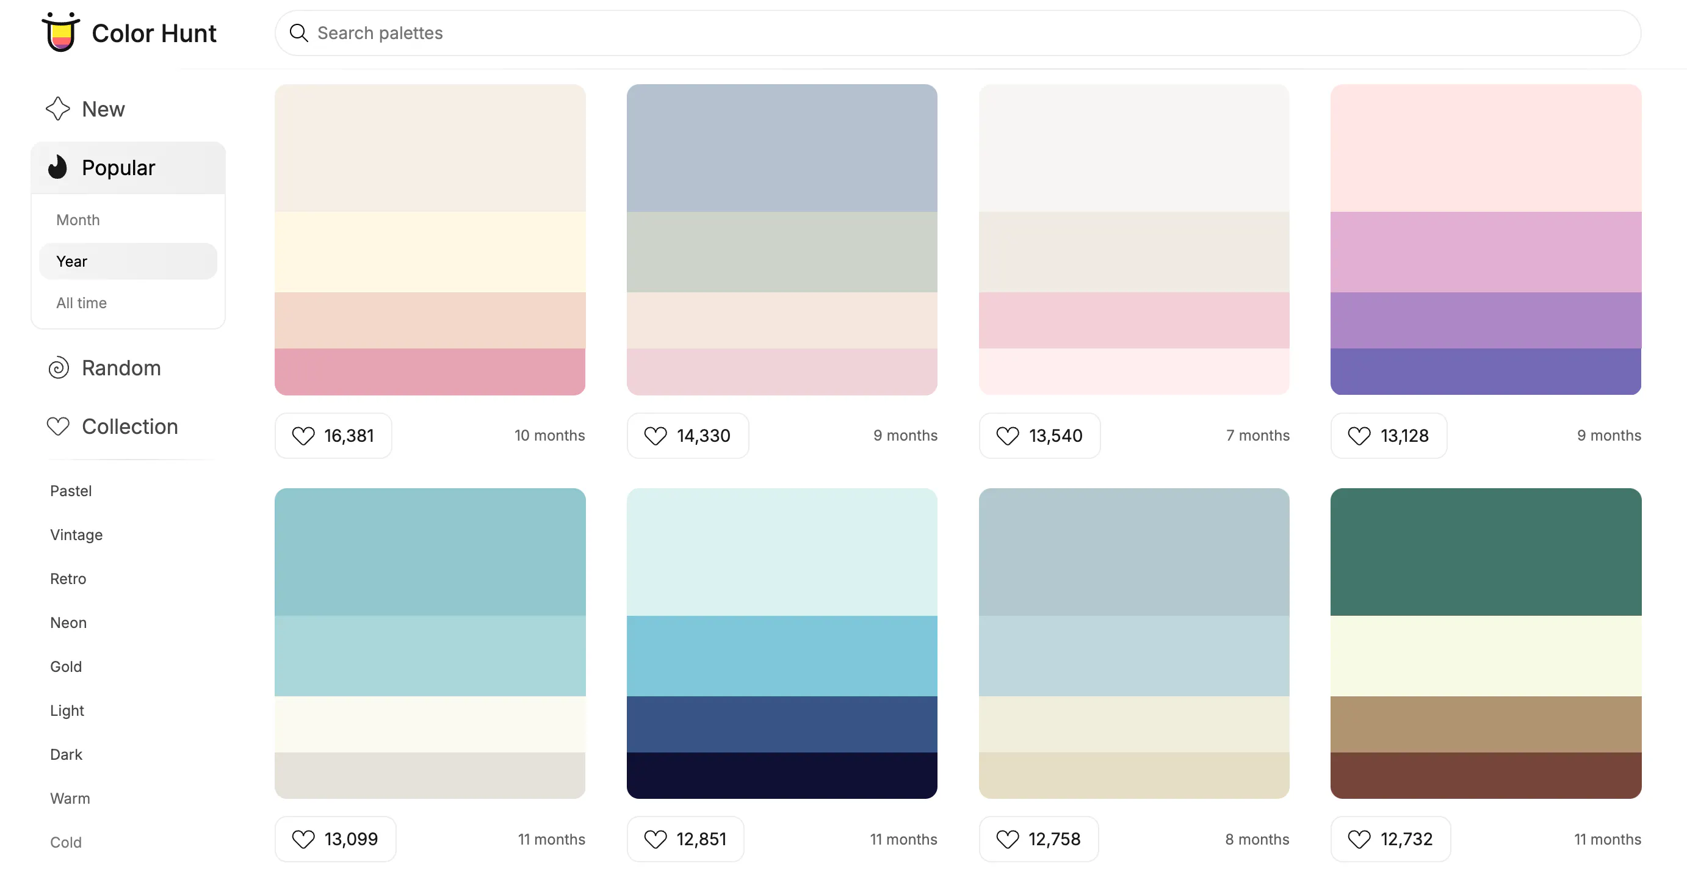Select the Year time filter

coord(71,261)
